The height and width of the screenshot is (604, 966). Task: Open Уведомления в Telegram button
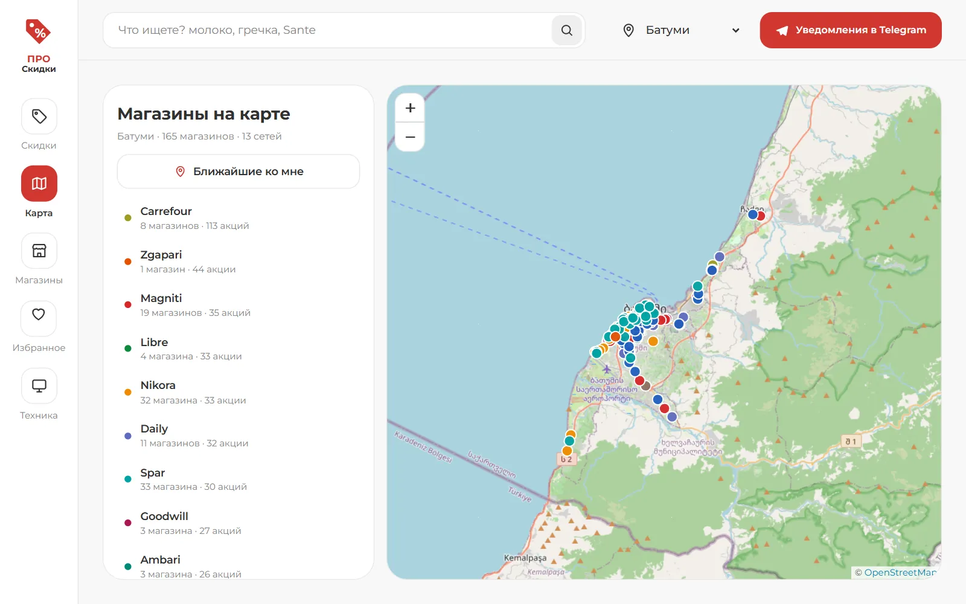(851, 30)
